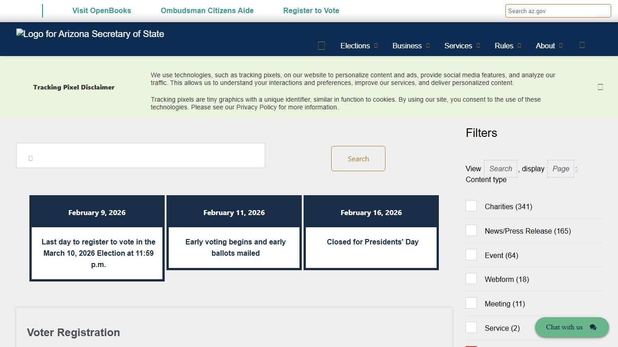Check the Charities (341) filter
618x347 pixels.
(471, 206)
